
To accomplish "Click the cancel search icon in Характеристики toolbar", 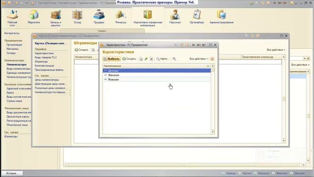I will point(175,59).
